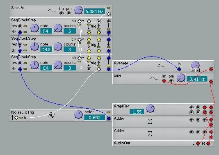Image resolution: width=219 pixels, height=155 pixels.
Task: Click the white trig output of the C4 step
Action: pyautogui.click(x=99, y=69)
